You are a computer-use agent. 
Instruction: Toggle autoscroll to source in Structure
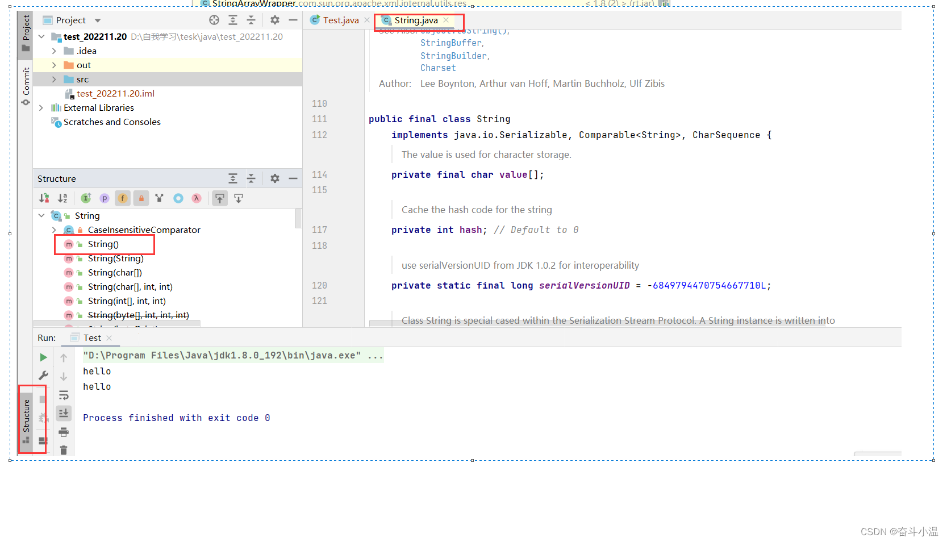[220, 198]
